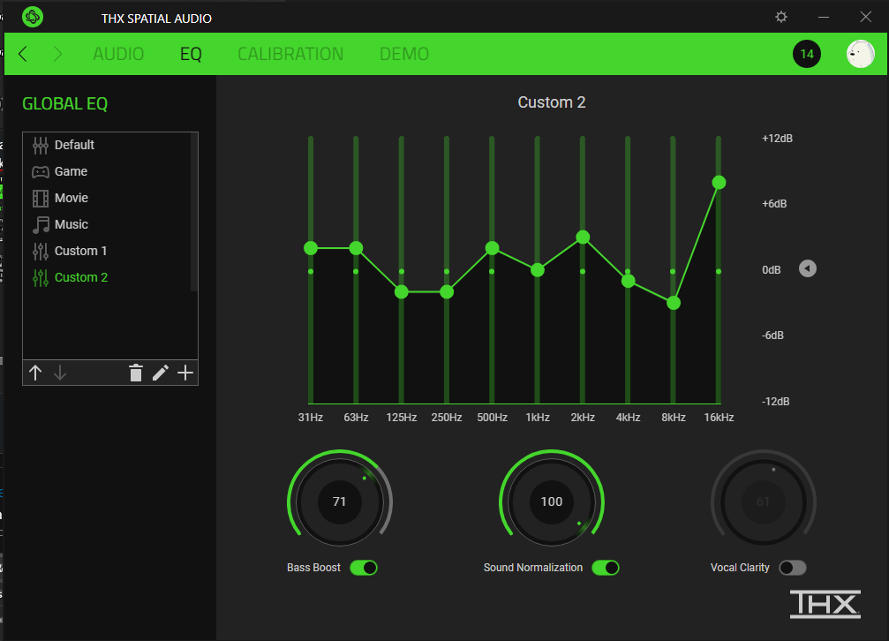
Task: Click the -6dB scale label
Action: (772, 336)
